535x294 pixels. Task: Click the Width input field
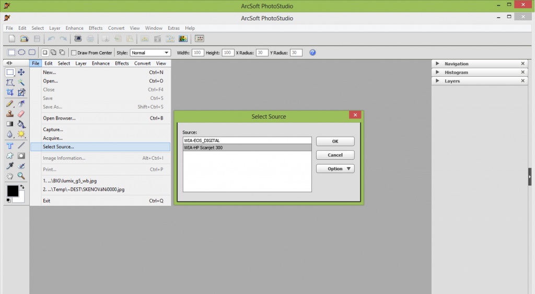pyautogui.click(x=197, y=53)
